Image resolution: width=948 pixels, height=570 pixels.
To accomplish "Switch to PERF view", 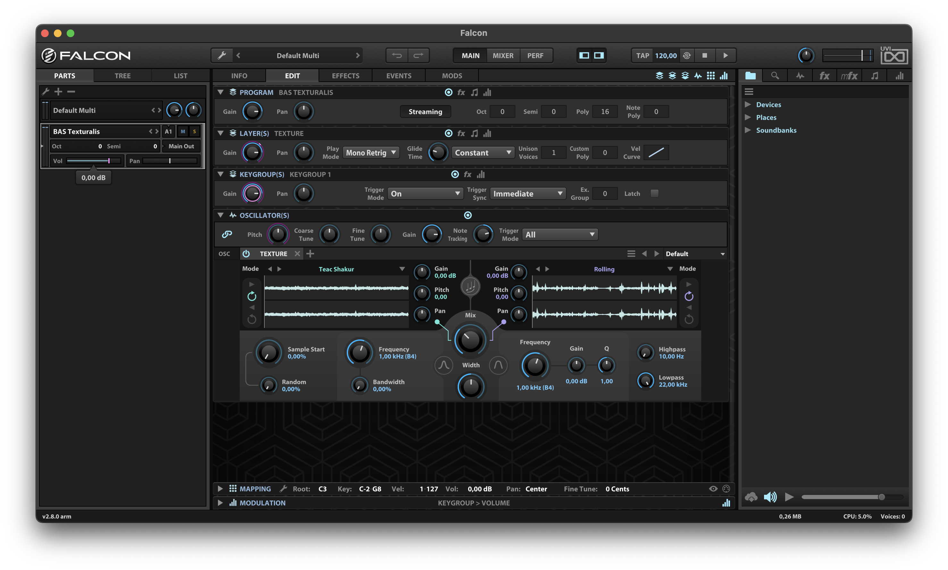I will tap(535, 55).
